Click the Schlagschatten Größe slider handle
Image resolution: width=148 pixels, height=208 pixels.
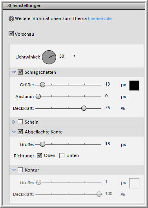42,84
